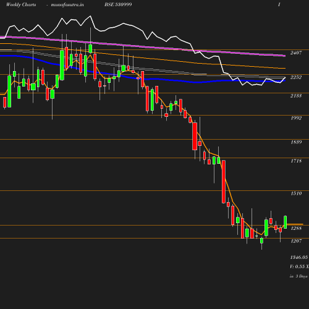309x309 pixels.
Task: Select the 2133 price level label
Action: click(x=296, y=96)
